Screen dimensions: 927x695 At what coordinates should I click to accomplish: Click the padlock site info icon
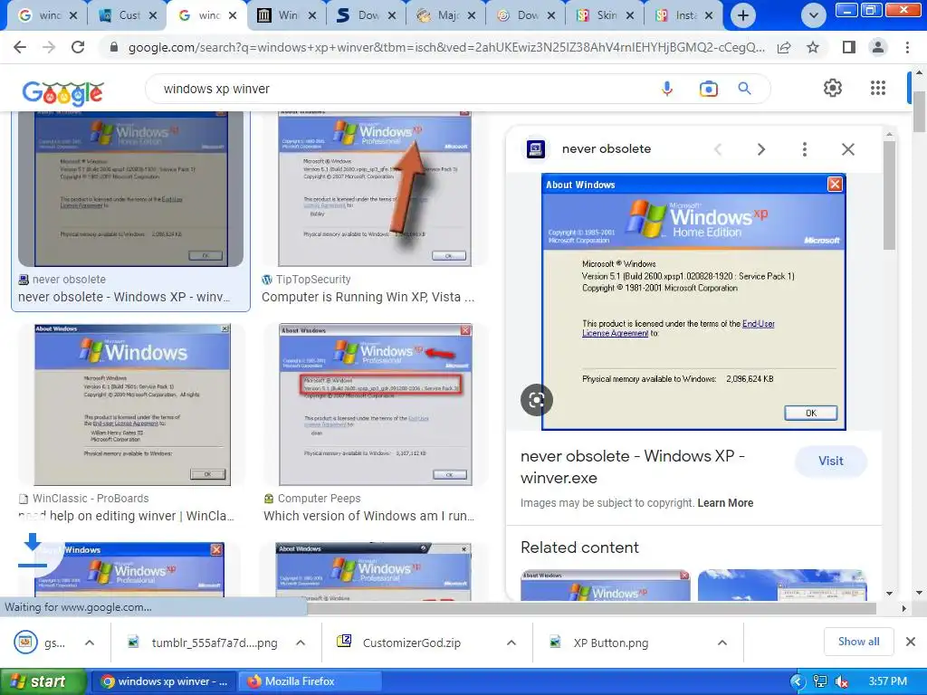(x=114, y=47)
